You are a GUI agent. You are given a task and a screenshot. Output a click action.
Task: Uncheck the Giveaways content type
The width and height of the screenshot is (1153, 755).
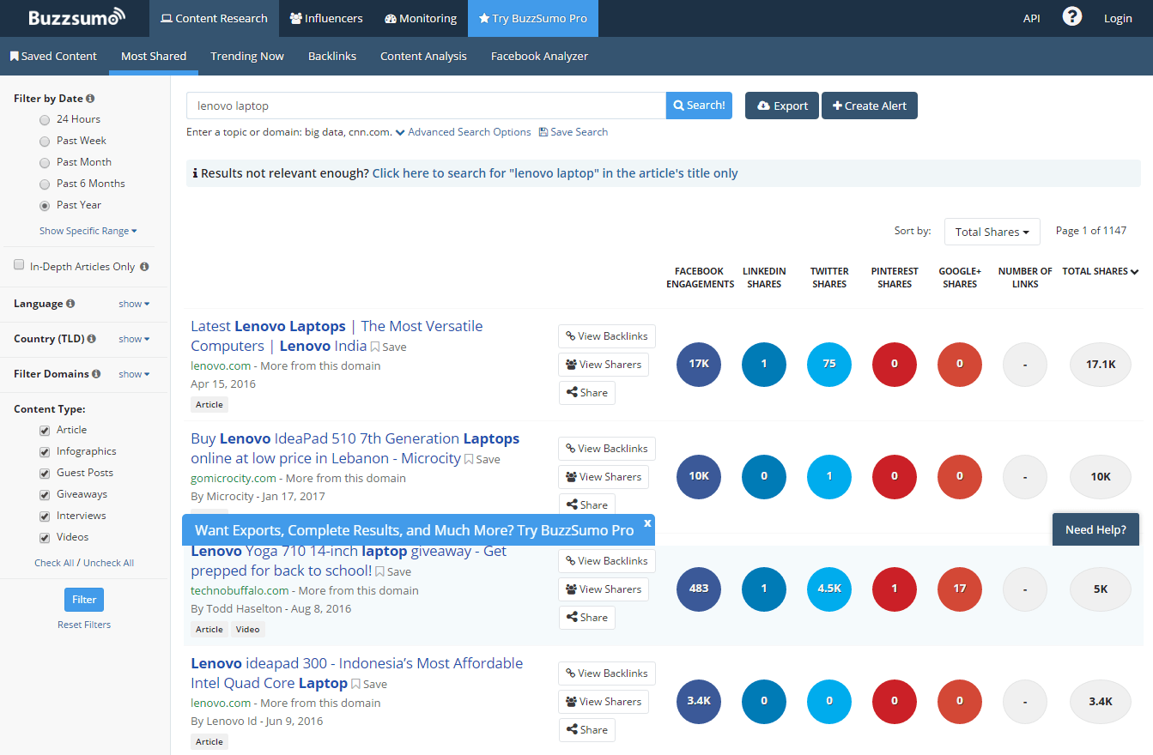coord(45,495)
